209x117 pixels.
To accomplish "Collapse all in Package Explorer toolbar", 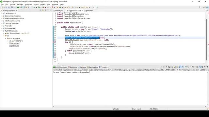I will click(x=40, y=10).
